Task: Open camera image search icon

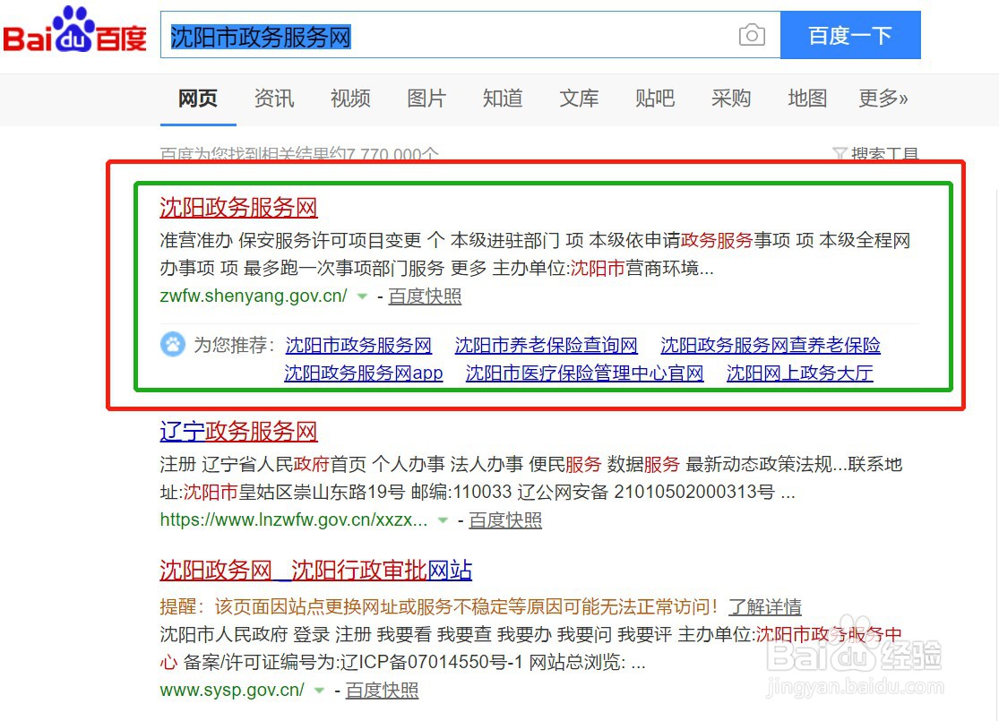Action: [x=752, y=35]
